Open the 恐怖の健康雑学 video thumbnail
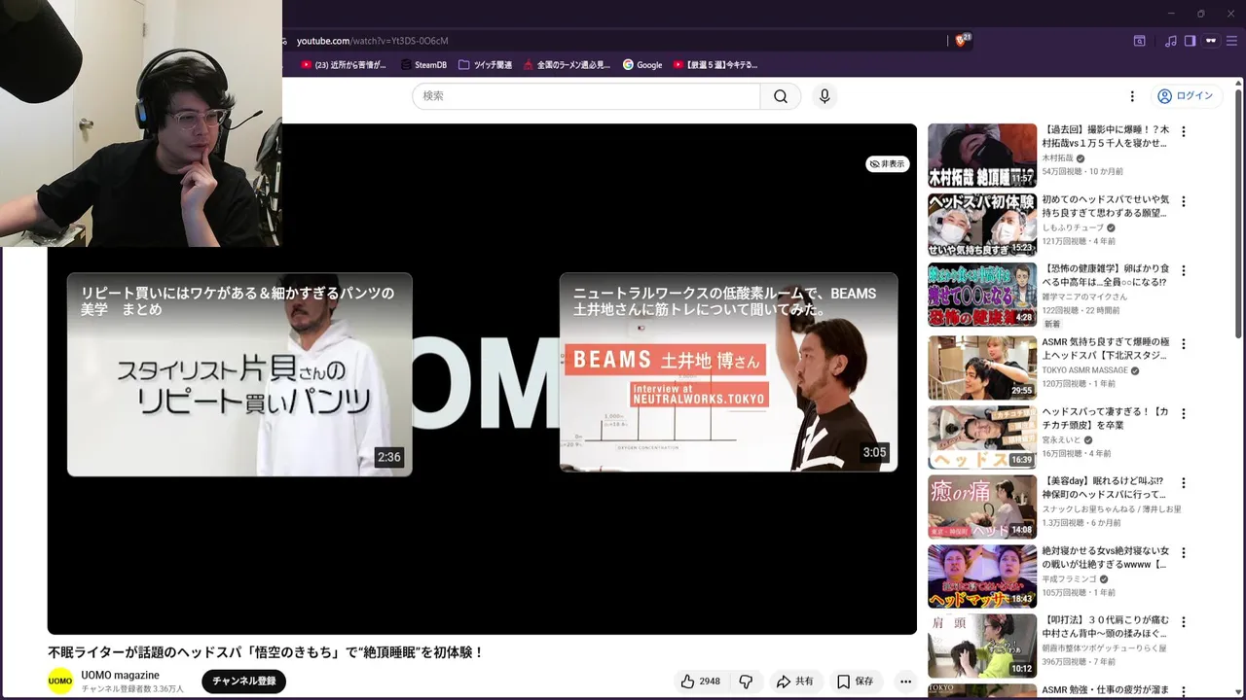The height and width of the screenshot is (700, 1246). tap(982, 296)
